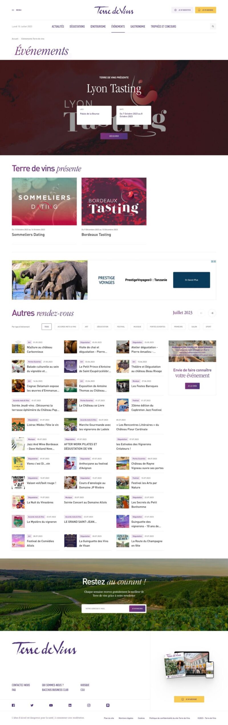Viewport: 228px width, 725px height.
Task: Click the elephants ad image
Action: (50, 280)
